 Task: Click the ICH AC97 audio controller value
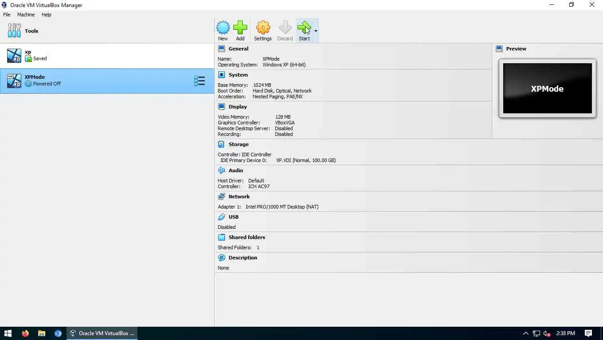tap(259, 186)
